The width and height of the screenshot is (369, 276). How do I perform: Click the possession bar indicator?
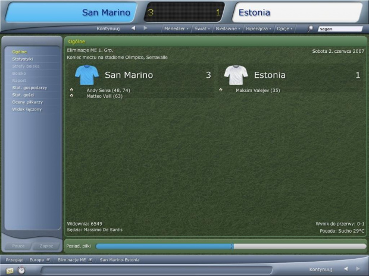[231, 246]
